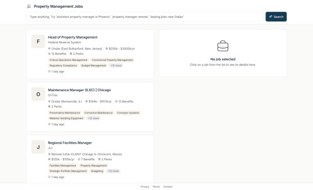
Task: Focus the job search text field
Action: point(145,17)
